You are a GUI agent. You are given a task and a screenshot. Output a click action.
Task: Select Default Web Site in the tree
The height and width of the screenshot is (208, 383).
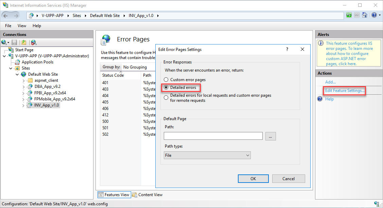(43, 74)
